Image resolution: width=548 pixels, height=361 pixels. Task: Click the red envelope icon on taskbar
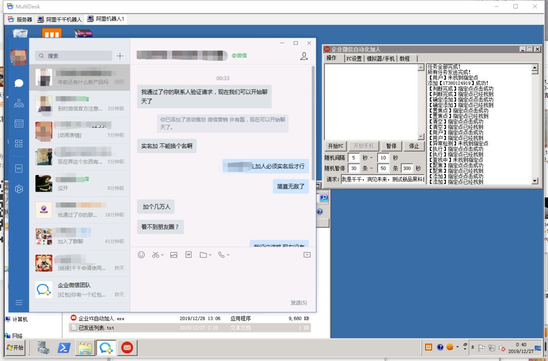point(127,348)
